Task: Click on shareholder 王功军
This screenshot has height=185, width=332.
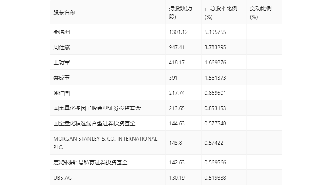Action: tap(61, 62)
